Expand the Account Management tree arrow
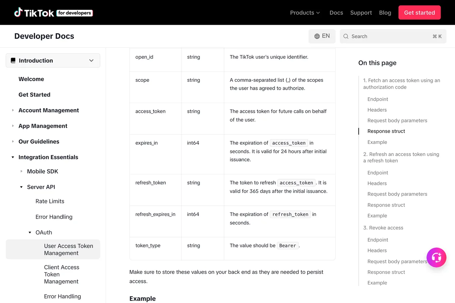The image size is (455, 303). pos(13,110)
